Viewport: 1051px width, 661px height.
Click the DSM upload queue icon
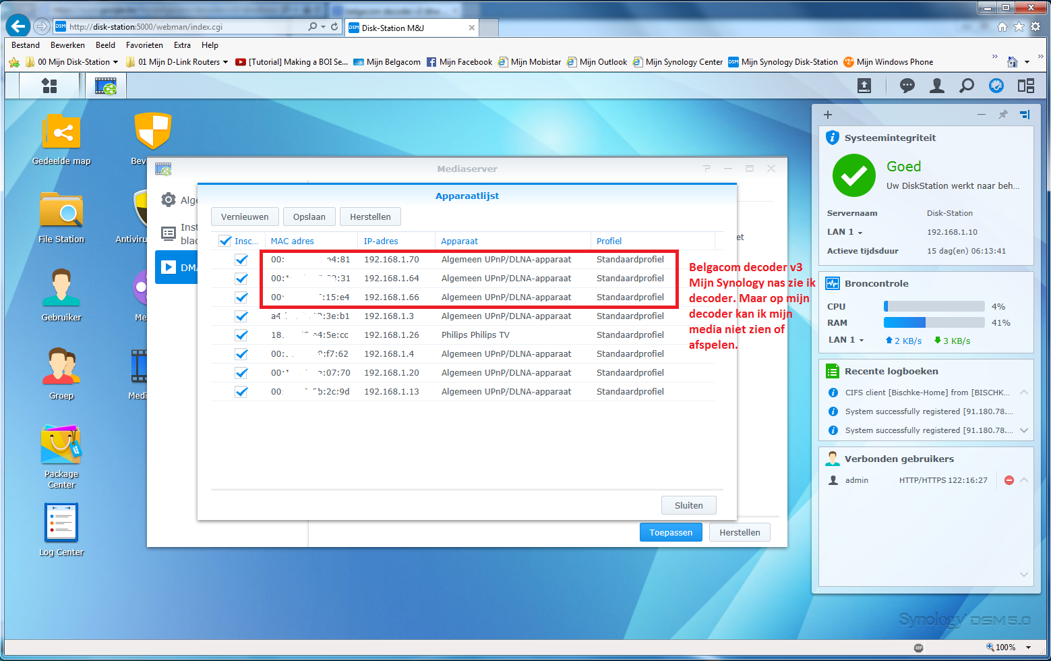point(864,86)
